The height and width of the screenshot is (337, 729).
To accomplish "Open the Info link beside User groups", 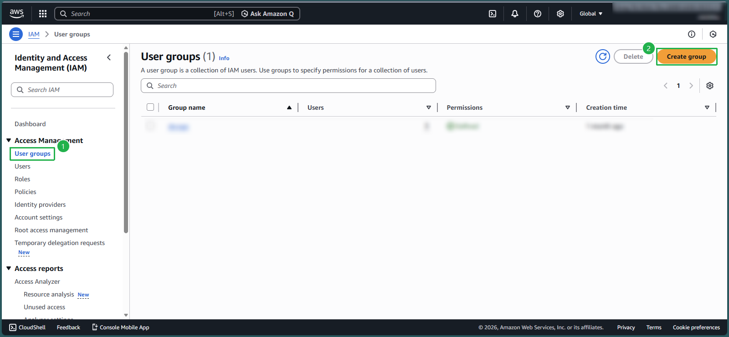I will (x=224, y=58).
